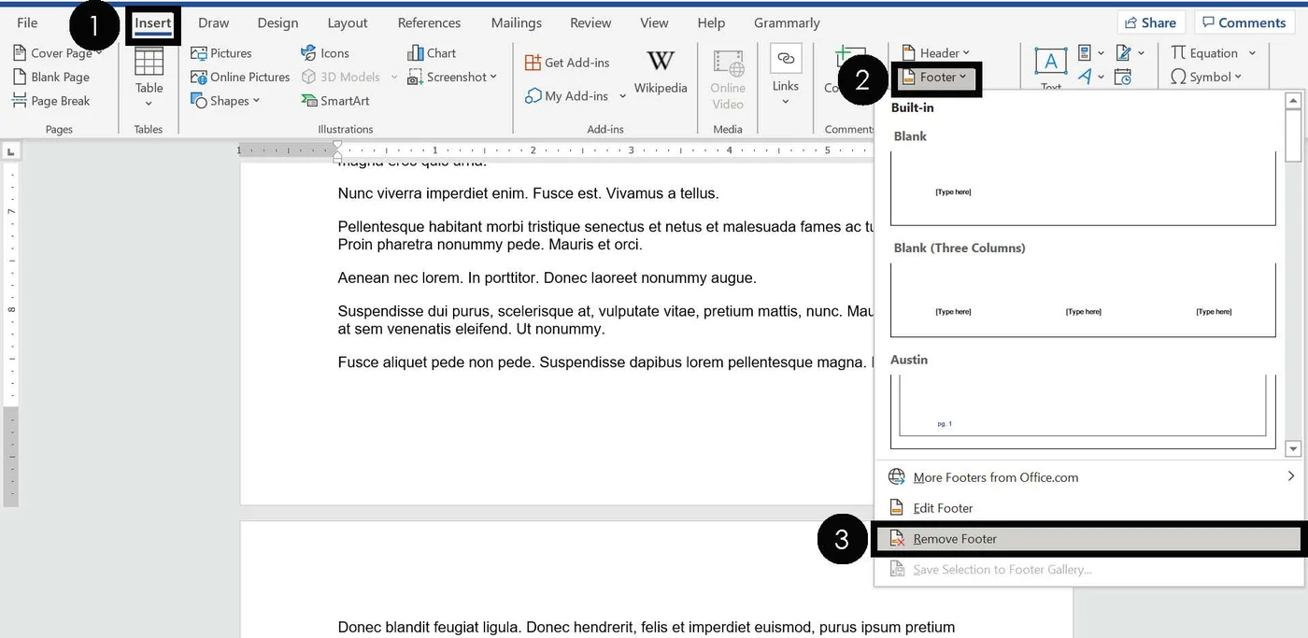Insert Date and Time
This screenshot has height=638, width=1308.
click(1123, 78)
